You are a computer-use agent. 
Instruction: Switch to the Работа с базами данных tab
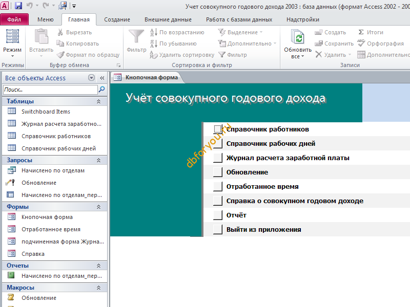point(239,19)
